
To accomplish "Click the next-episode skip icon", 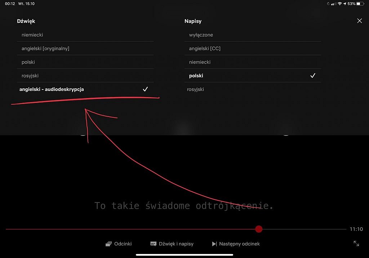I will pos(214,244).
